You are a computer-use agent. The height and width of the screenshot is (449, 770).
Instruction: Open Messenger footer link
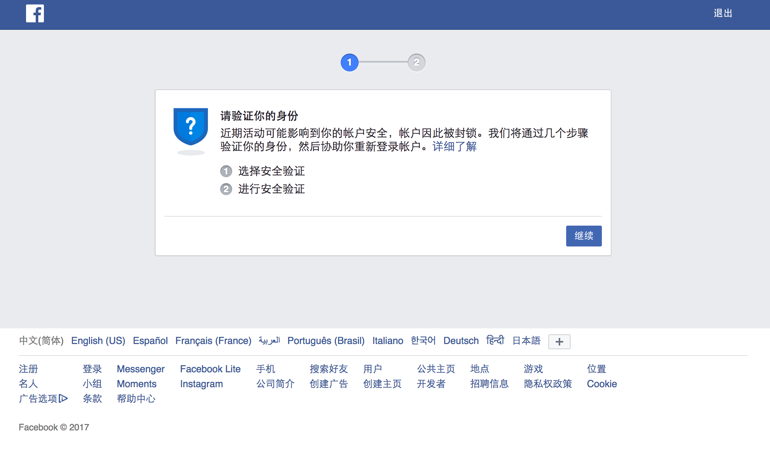point(141,369)
